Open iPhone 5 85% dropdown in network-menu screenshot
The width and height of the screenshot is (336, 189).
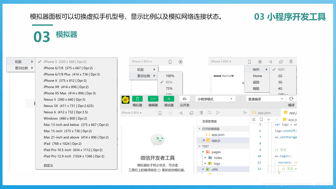tap(221, 61)
